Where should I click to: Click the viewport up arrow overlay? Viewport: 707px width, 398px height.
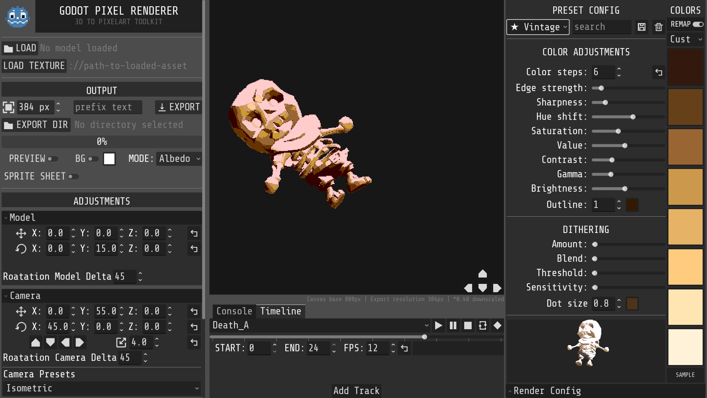pos(482,274)
